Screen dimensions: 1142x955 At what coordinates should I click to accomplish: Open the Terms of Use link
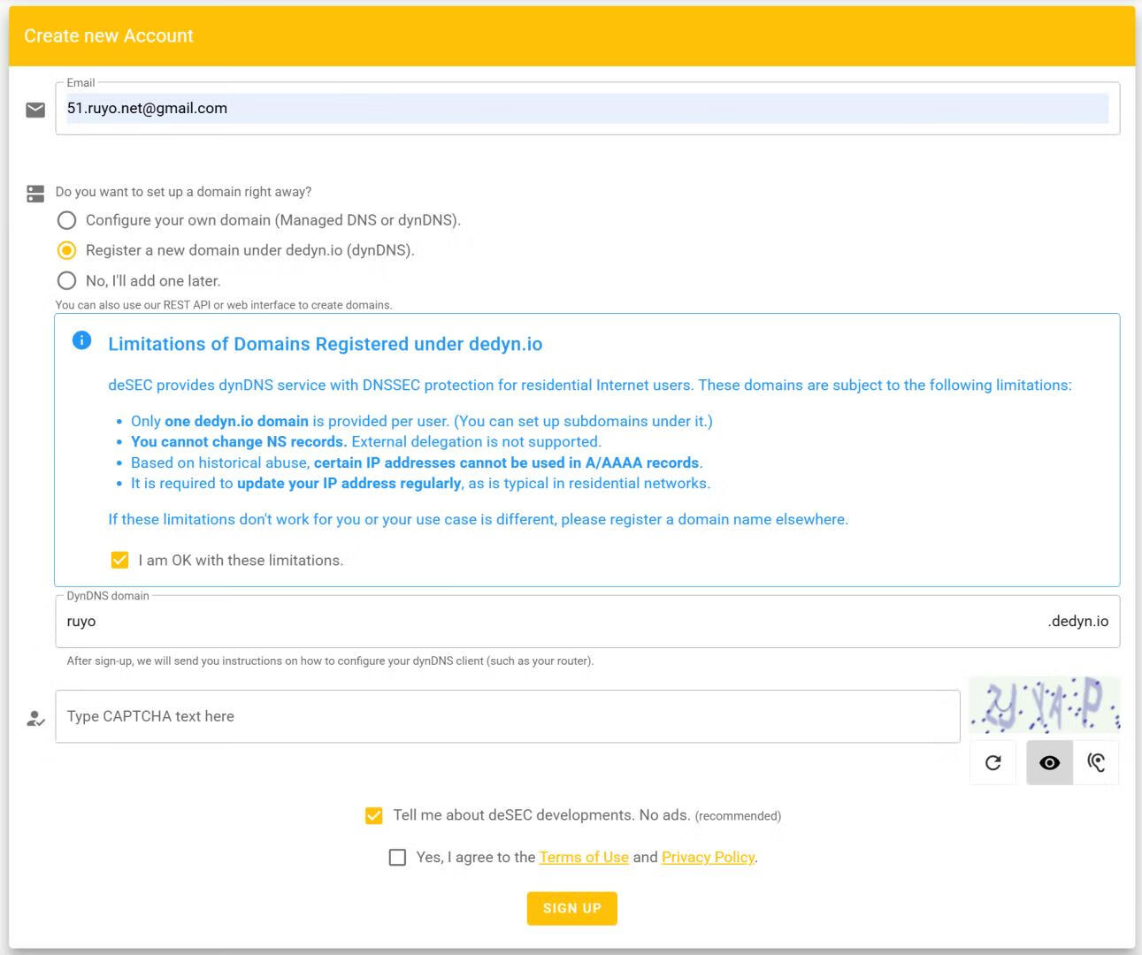[x=584, y=857]
